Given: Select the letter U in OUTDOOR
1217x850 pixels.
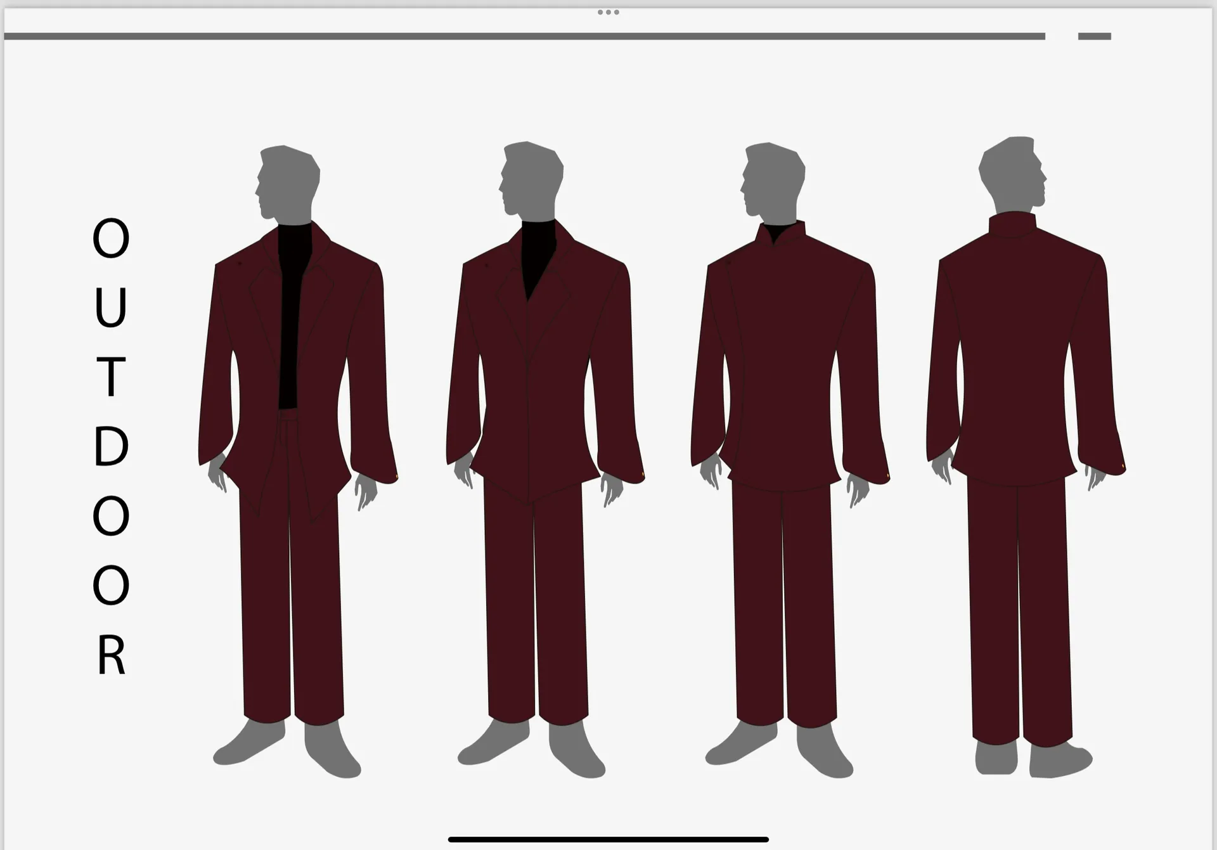Looking at the screenshot, I should click(x=111, y=307).
